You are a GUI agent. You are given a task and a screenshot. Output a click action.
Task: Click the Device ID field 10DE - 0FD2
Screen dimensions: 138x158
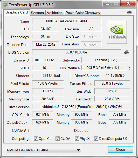click(x=44, y=60)
